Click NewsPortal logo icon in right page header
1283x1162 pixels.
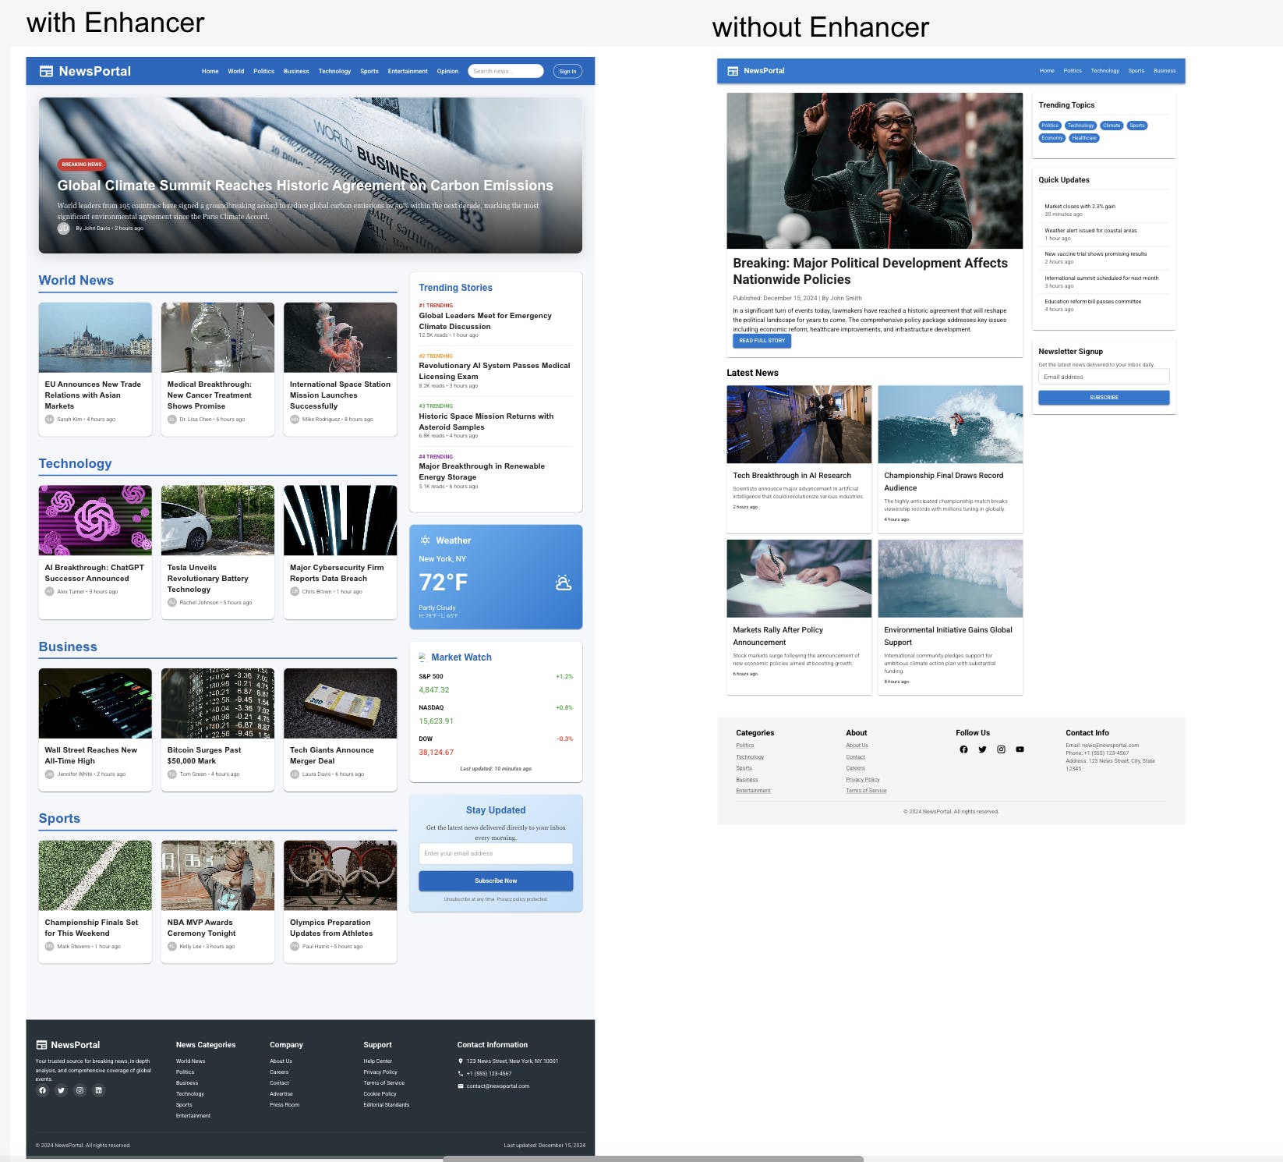[733, 71]
